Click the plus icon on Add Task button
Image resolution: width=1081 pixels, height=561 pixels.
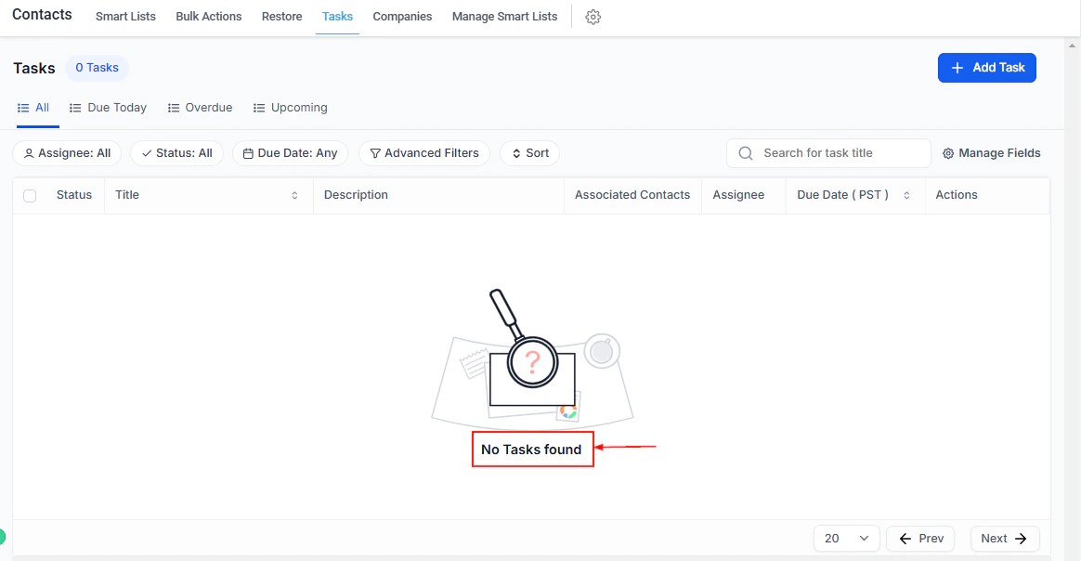[x=957, y=67]
